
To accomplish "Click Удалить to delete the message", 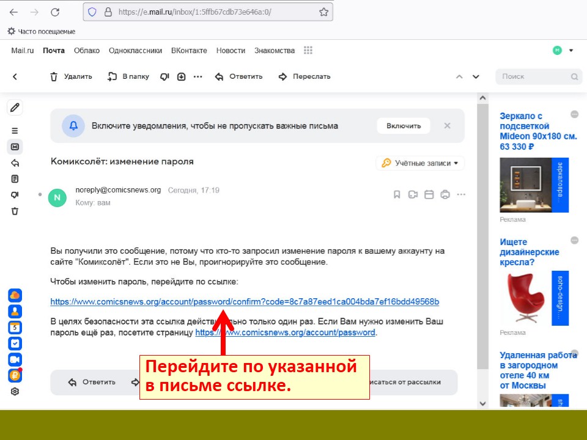I will coord(71,77).
